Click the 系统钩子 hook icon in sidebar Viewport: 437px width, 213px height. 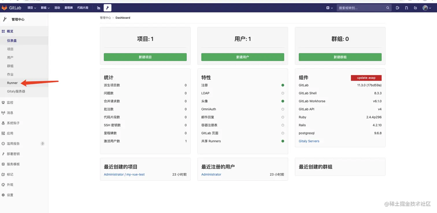3,123
